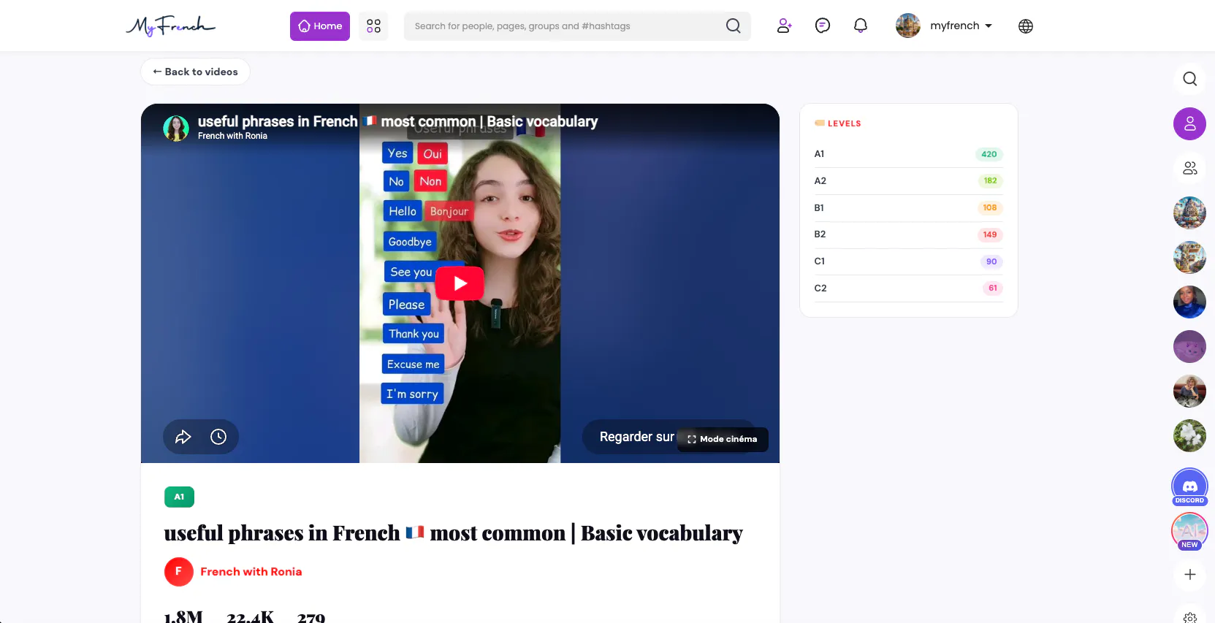The height and width of the screenshot is (623, 1215).
Task: Go back via Back to videos
Action: [195, 72]
